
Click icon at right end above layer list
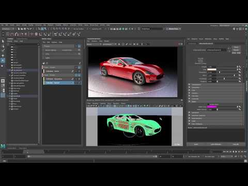[x=80, y=63]
